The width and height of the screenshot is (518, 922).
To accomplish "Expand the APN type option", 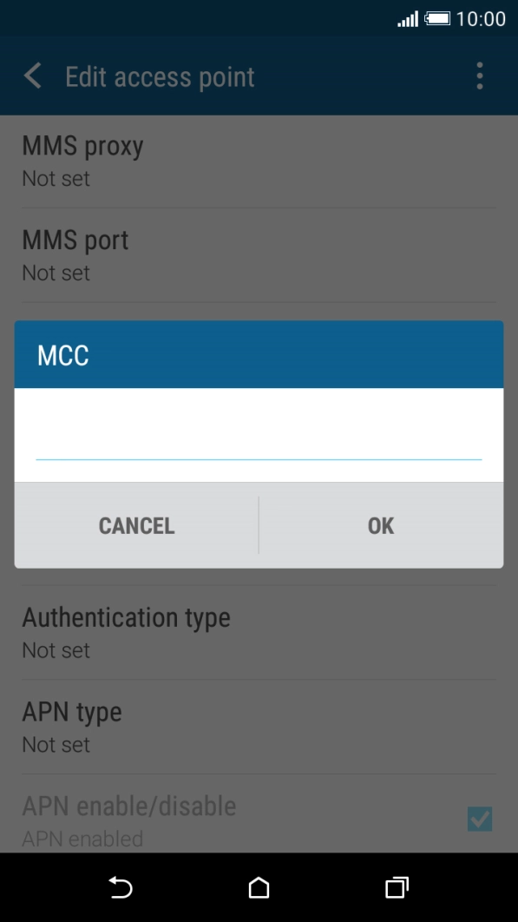I will pos(259,728).
